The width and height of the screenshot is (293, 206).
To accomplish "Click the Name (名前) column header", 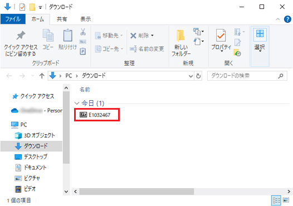I will coord(85,90).
